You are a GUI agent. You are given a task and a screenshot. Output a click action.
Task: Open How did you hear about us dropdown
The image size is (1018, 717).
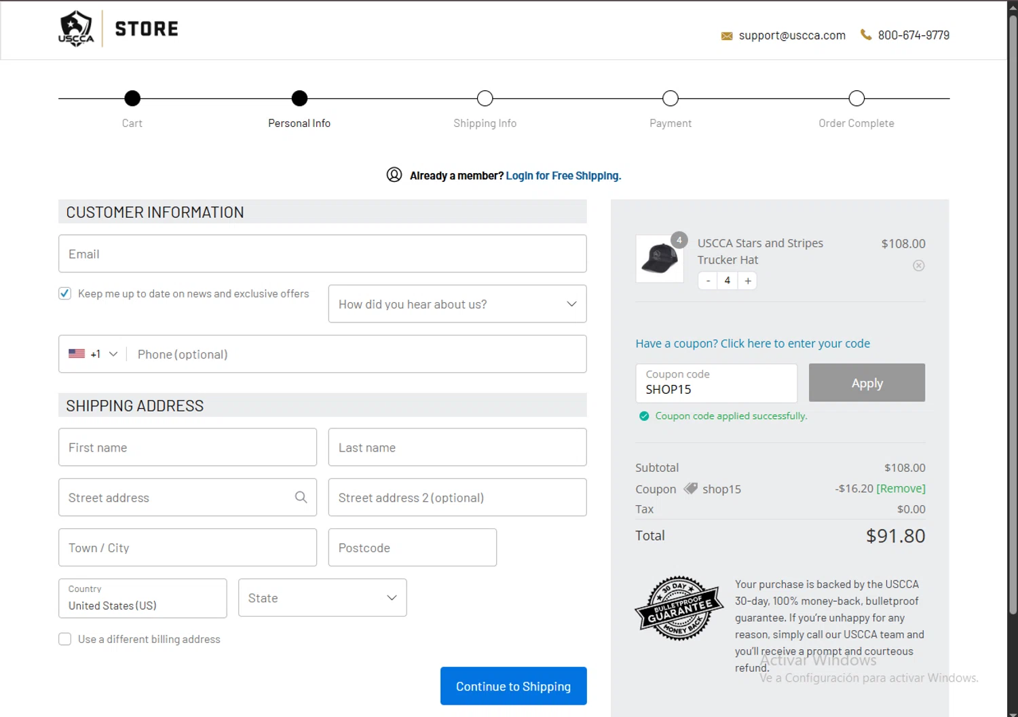click(x=457, y=304)
